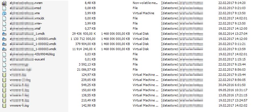Click the 124,97 KB log file icon
263x112 pixels.
4,75
